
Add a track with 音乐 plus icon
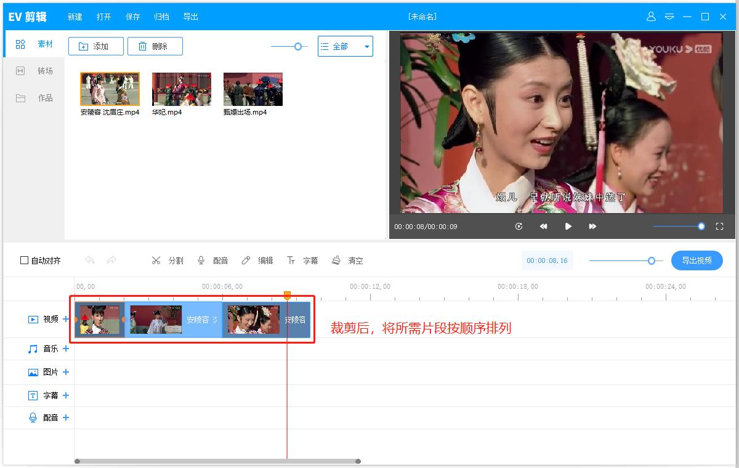click(x=66, y=349)
